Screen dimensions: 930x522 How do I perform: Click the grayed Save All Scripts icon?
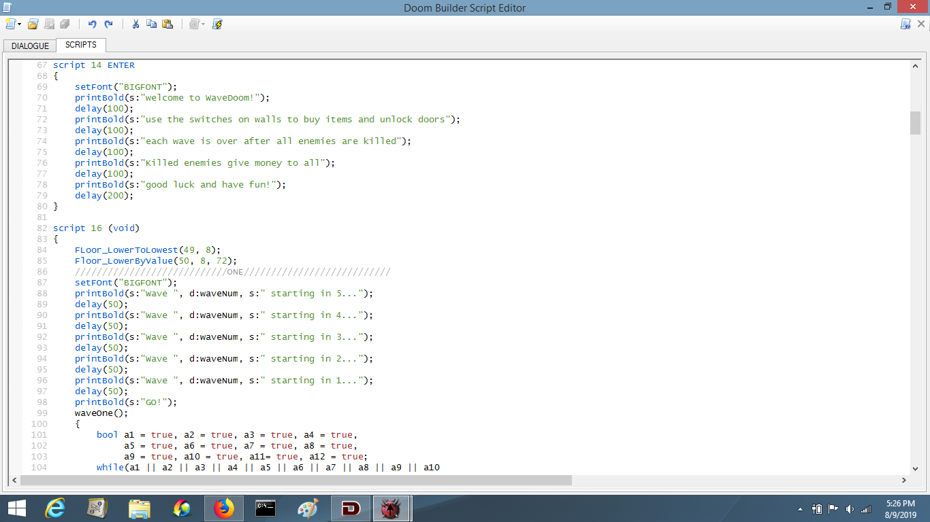[x=65, y=24]
